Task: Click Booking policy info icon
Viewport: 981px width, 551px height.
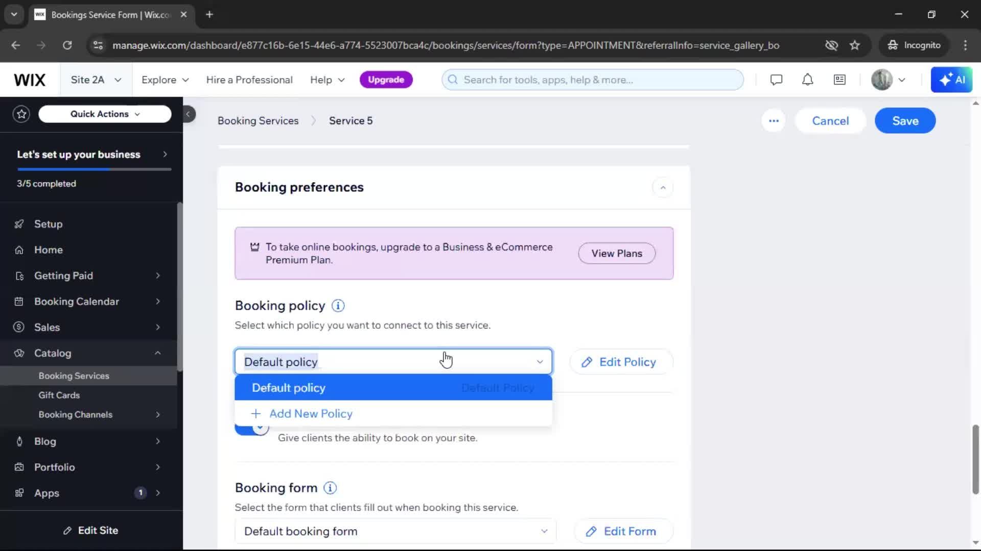Action: 338,306
